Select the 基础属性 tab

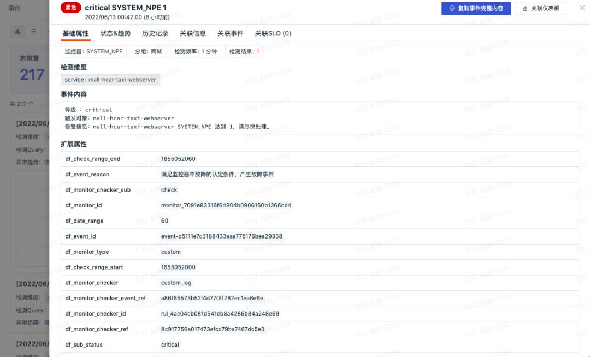[75, 33]
